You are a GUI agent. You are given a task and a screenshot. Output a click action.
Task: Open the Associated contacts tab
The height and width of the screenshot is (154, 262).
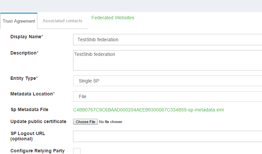62,21
